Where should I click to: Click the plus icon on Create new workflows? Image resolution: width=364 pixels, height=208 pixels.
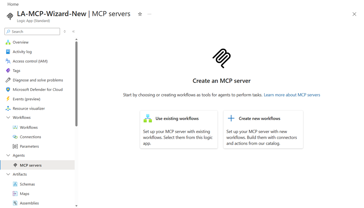click(x=231, y=118)
